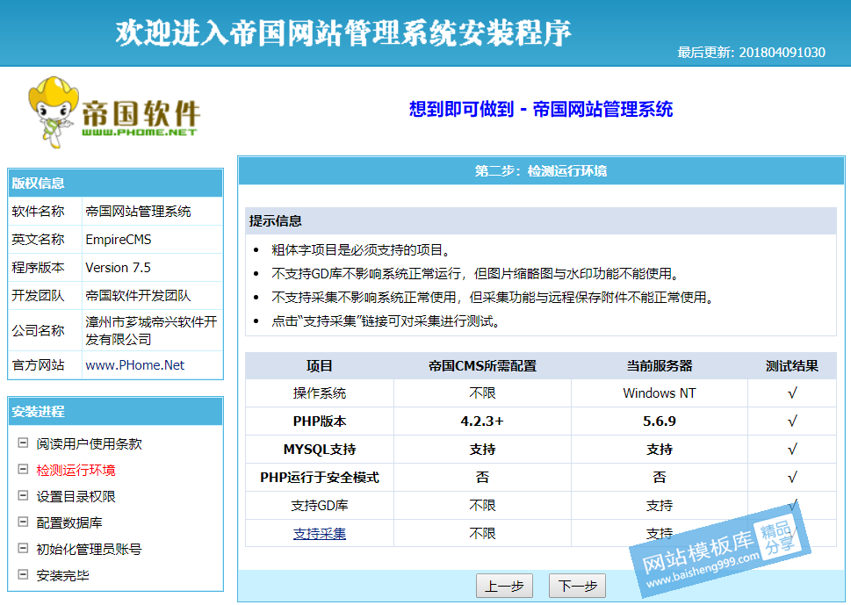851x605 pixels.
Task: Click the 程序版本 label cell
Action: click(x=45, y=268)
